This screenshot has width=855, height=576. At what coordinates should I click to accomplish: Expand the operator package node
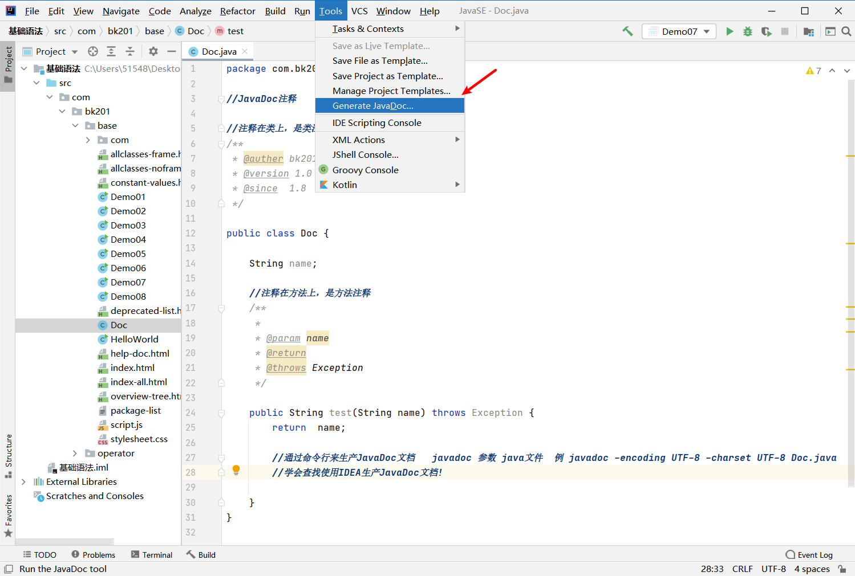click(x=75, y=454)
